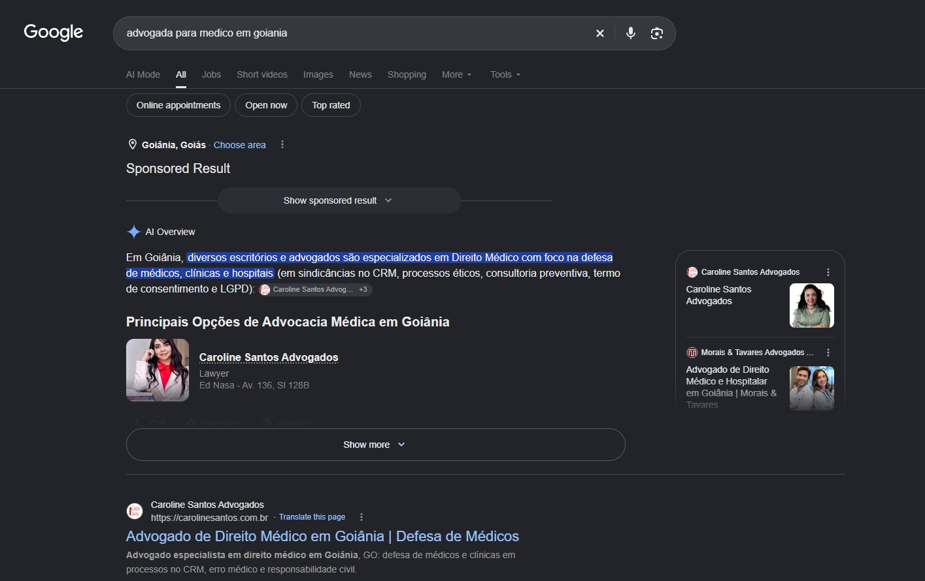Open Caroline Santos Advogados lawyer photo thumbnail
Viewport: 925px width, 581px height.
coord(158,369)
